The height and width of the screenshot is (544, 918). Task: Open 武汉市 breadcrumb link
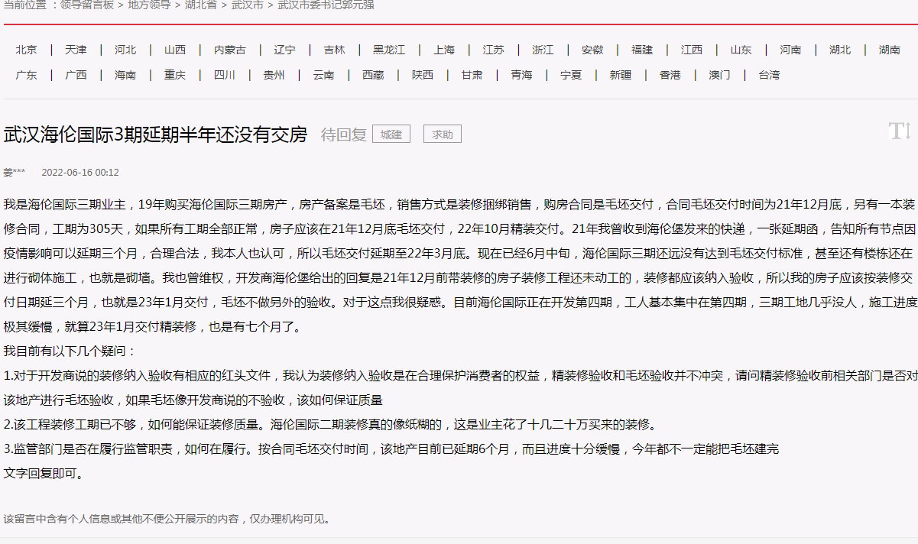[247, 5]
